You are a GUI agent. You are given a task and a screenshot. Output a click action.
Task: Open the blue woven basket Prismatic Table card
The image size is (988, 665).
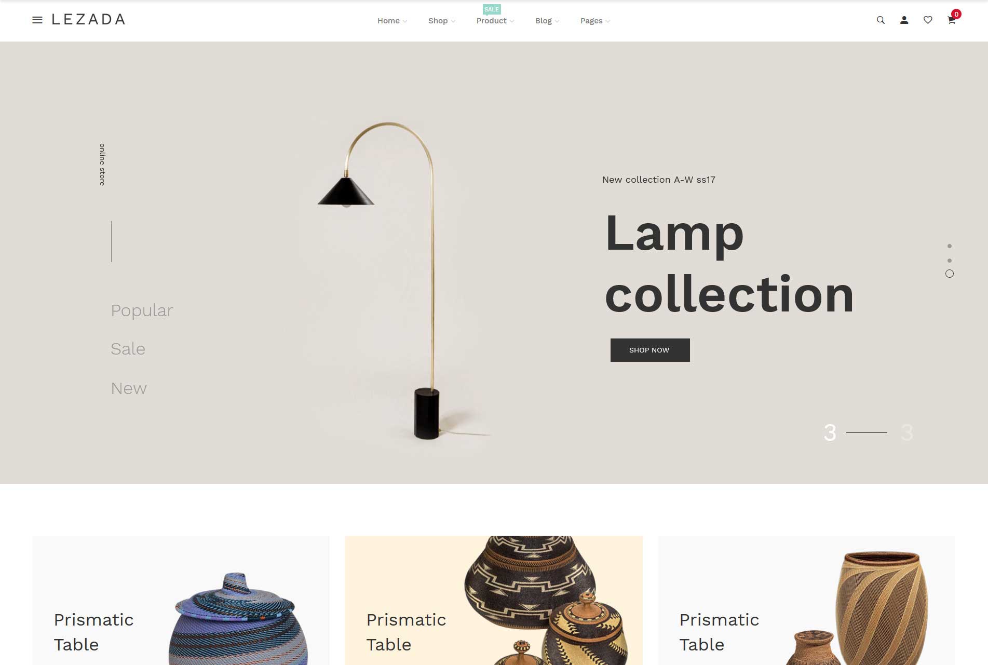tap(181, 600)
